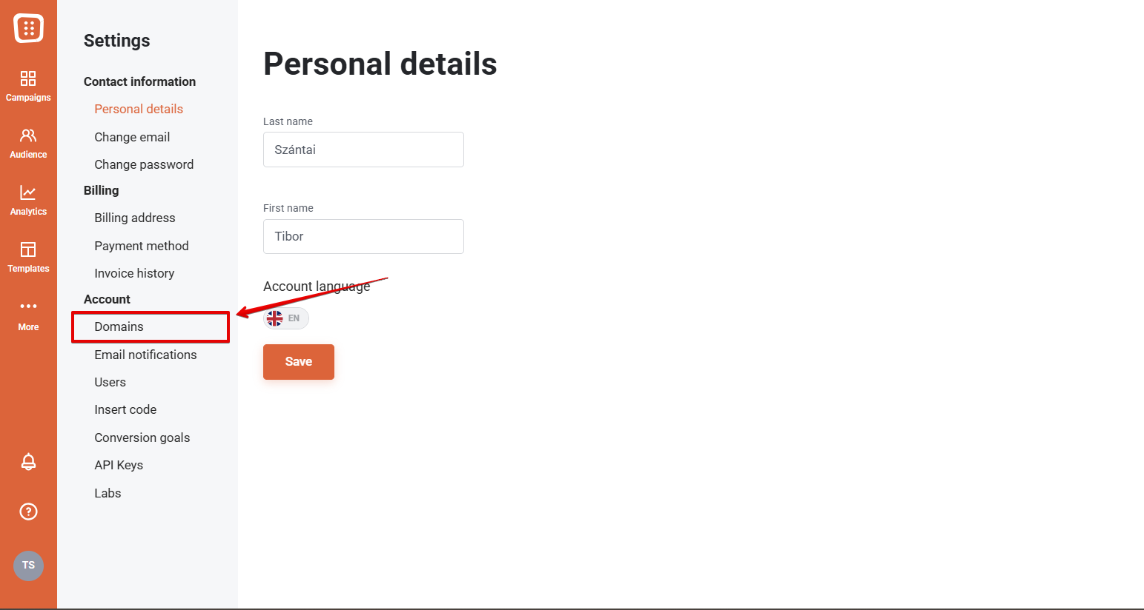Viewport: 1144px width, 610px height.
Task: Open the Change password page
Action: click(144, 164)
